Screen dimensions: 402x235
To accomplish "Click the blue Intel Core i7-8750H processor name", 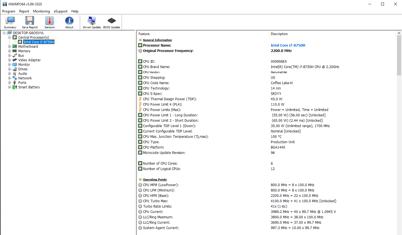I will [x=288, y=45].
